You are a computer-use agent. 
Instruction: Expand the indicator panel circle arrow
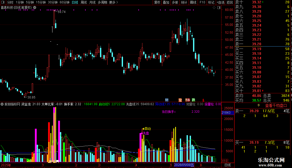click(2, 104)
